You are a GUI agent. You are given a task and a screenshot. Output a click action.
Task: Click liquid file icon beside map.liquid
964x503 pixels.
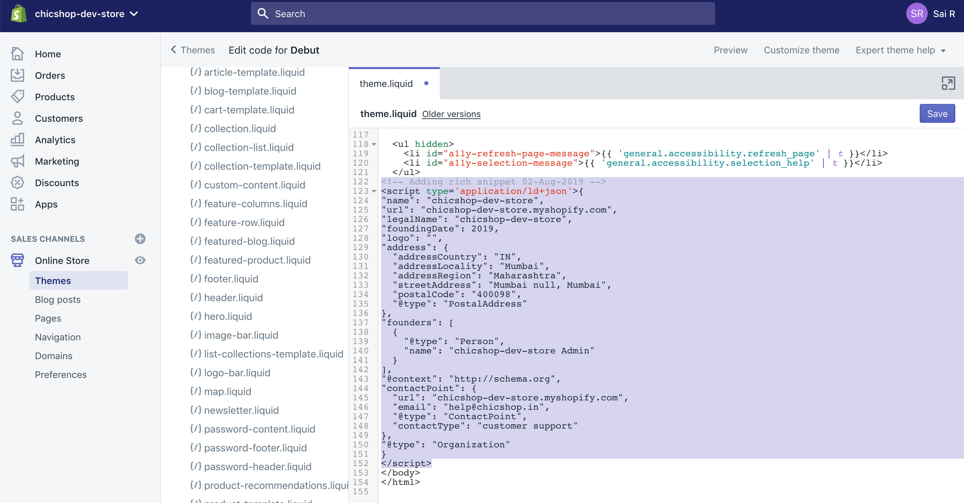click(195, 391)
